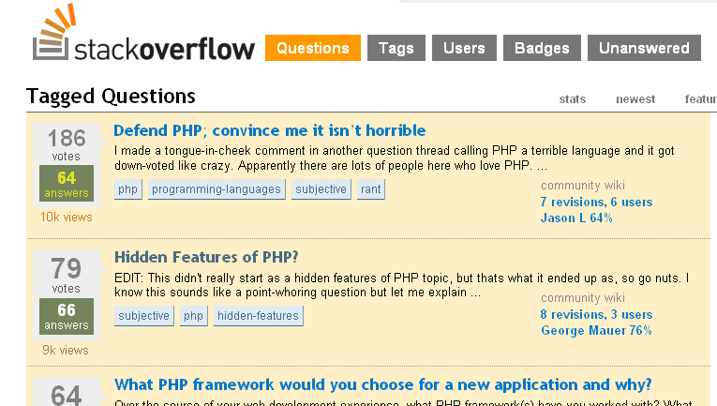
Task: Select the rant tag
Action: (370, 189)
